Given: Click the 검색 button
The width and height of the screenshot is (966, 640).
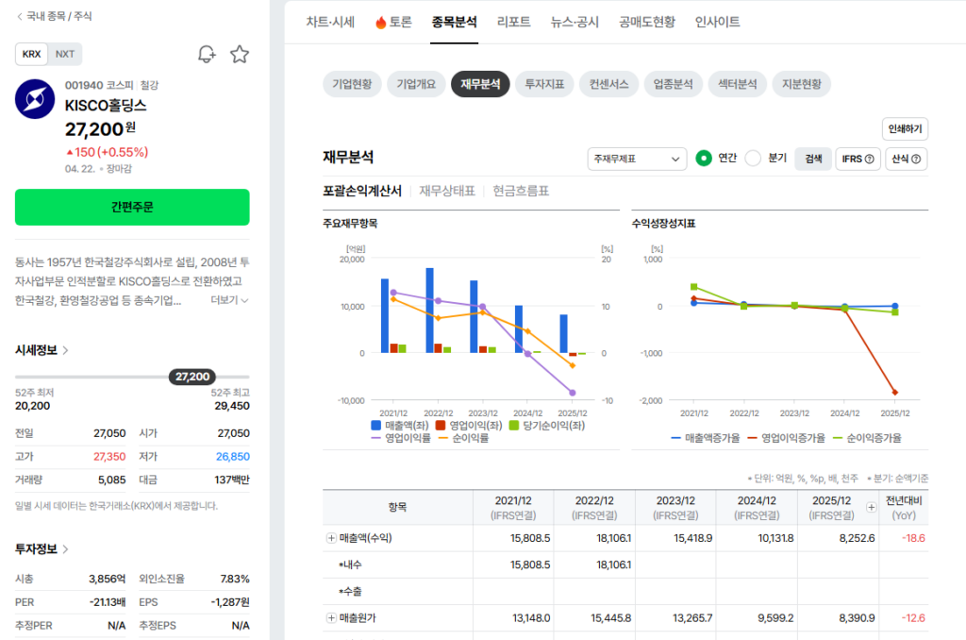Looking at the screenshot, I should point(813,160).
